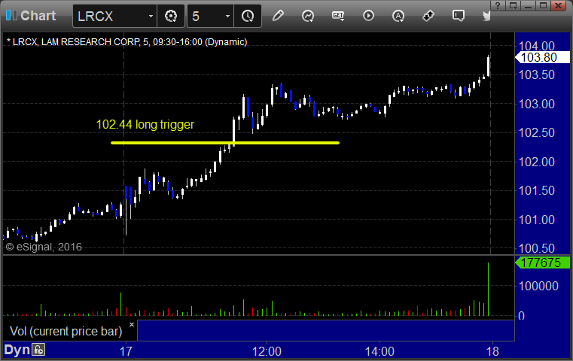Minimize the chart window

click(529, 5)
